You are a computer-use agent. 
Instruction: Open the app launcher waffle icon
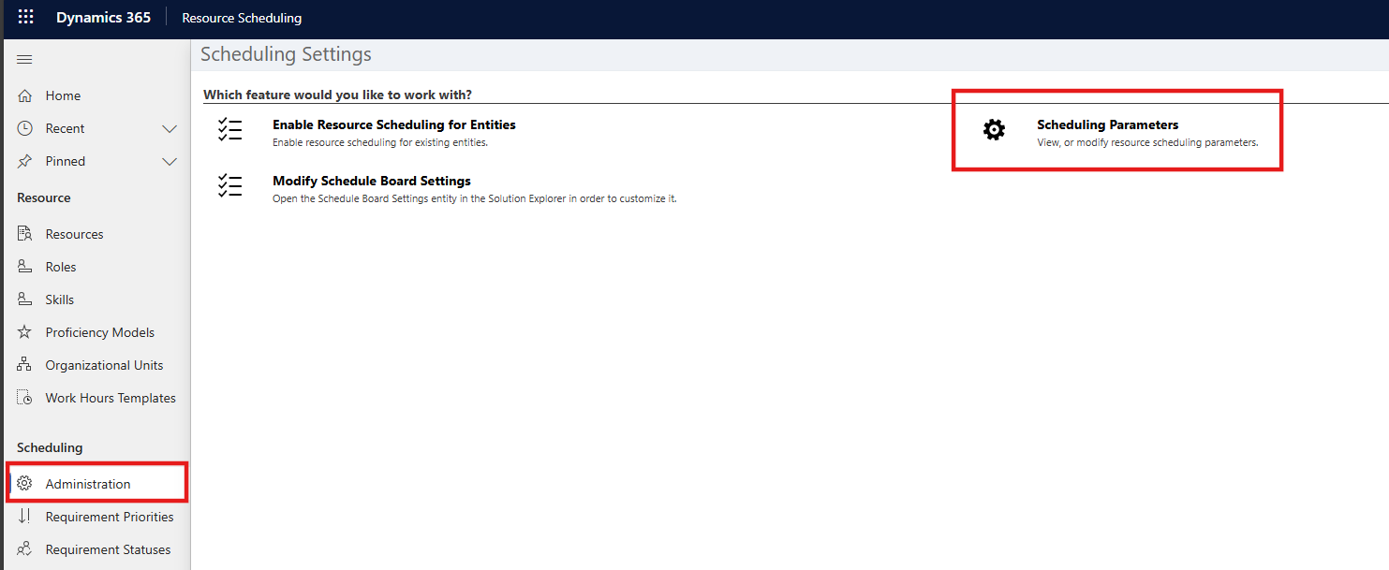pos(25,18)
